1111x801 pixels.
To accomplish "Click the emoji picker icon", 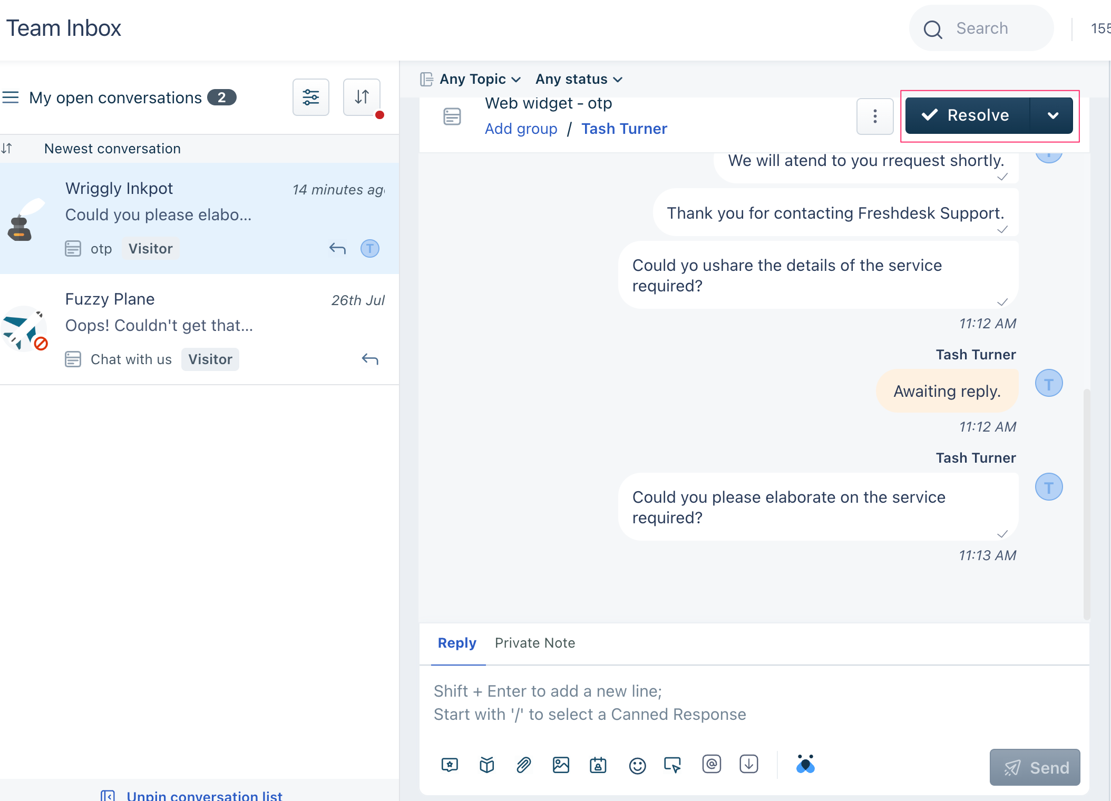I will [637, 766].
